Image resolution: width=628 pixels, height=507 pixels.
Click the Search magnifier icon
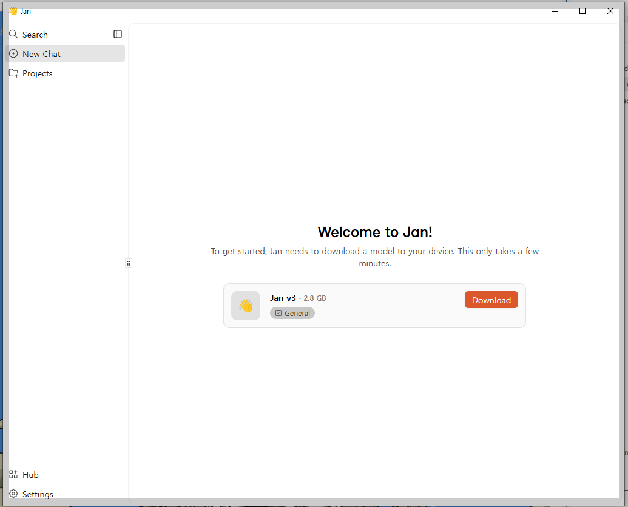coord(13,34)
